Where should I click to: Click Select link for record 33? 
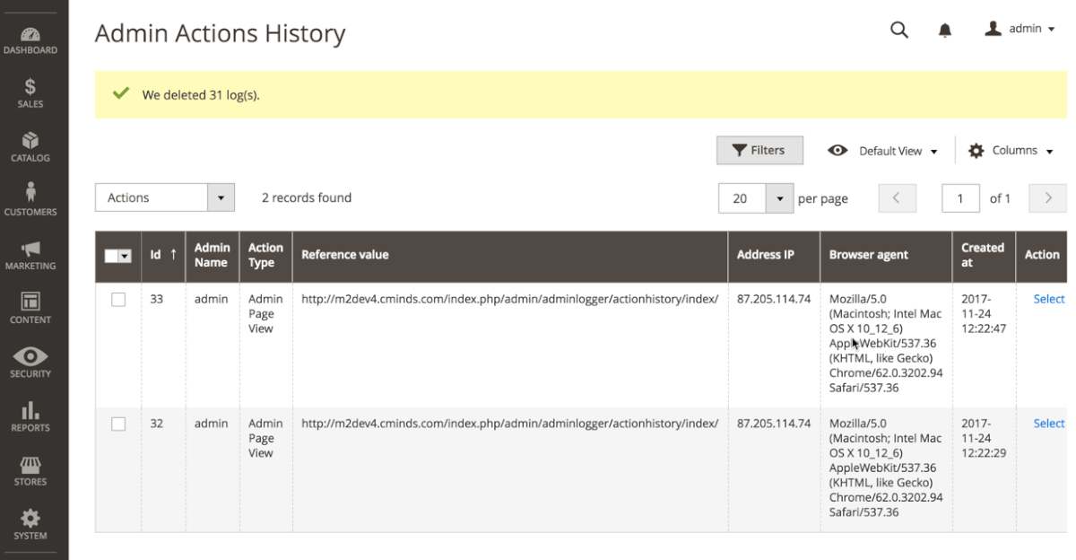(x=1048, y=299)
